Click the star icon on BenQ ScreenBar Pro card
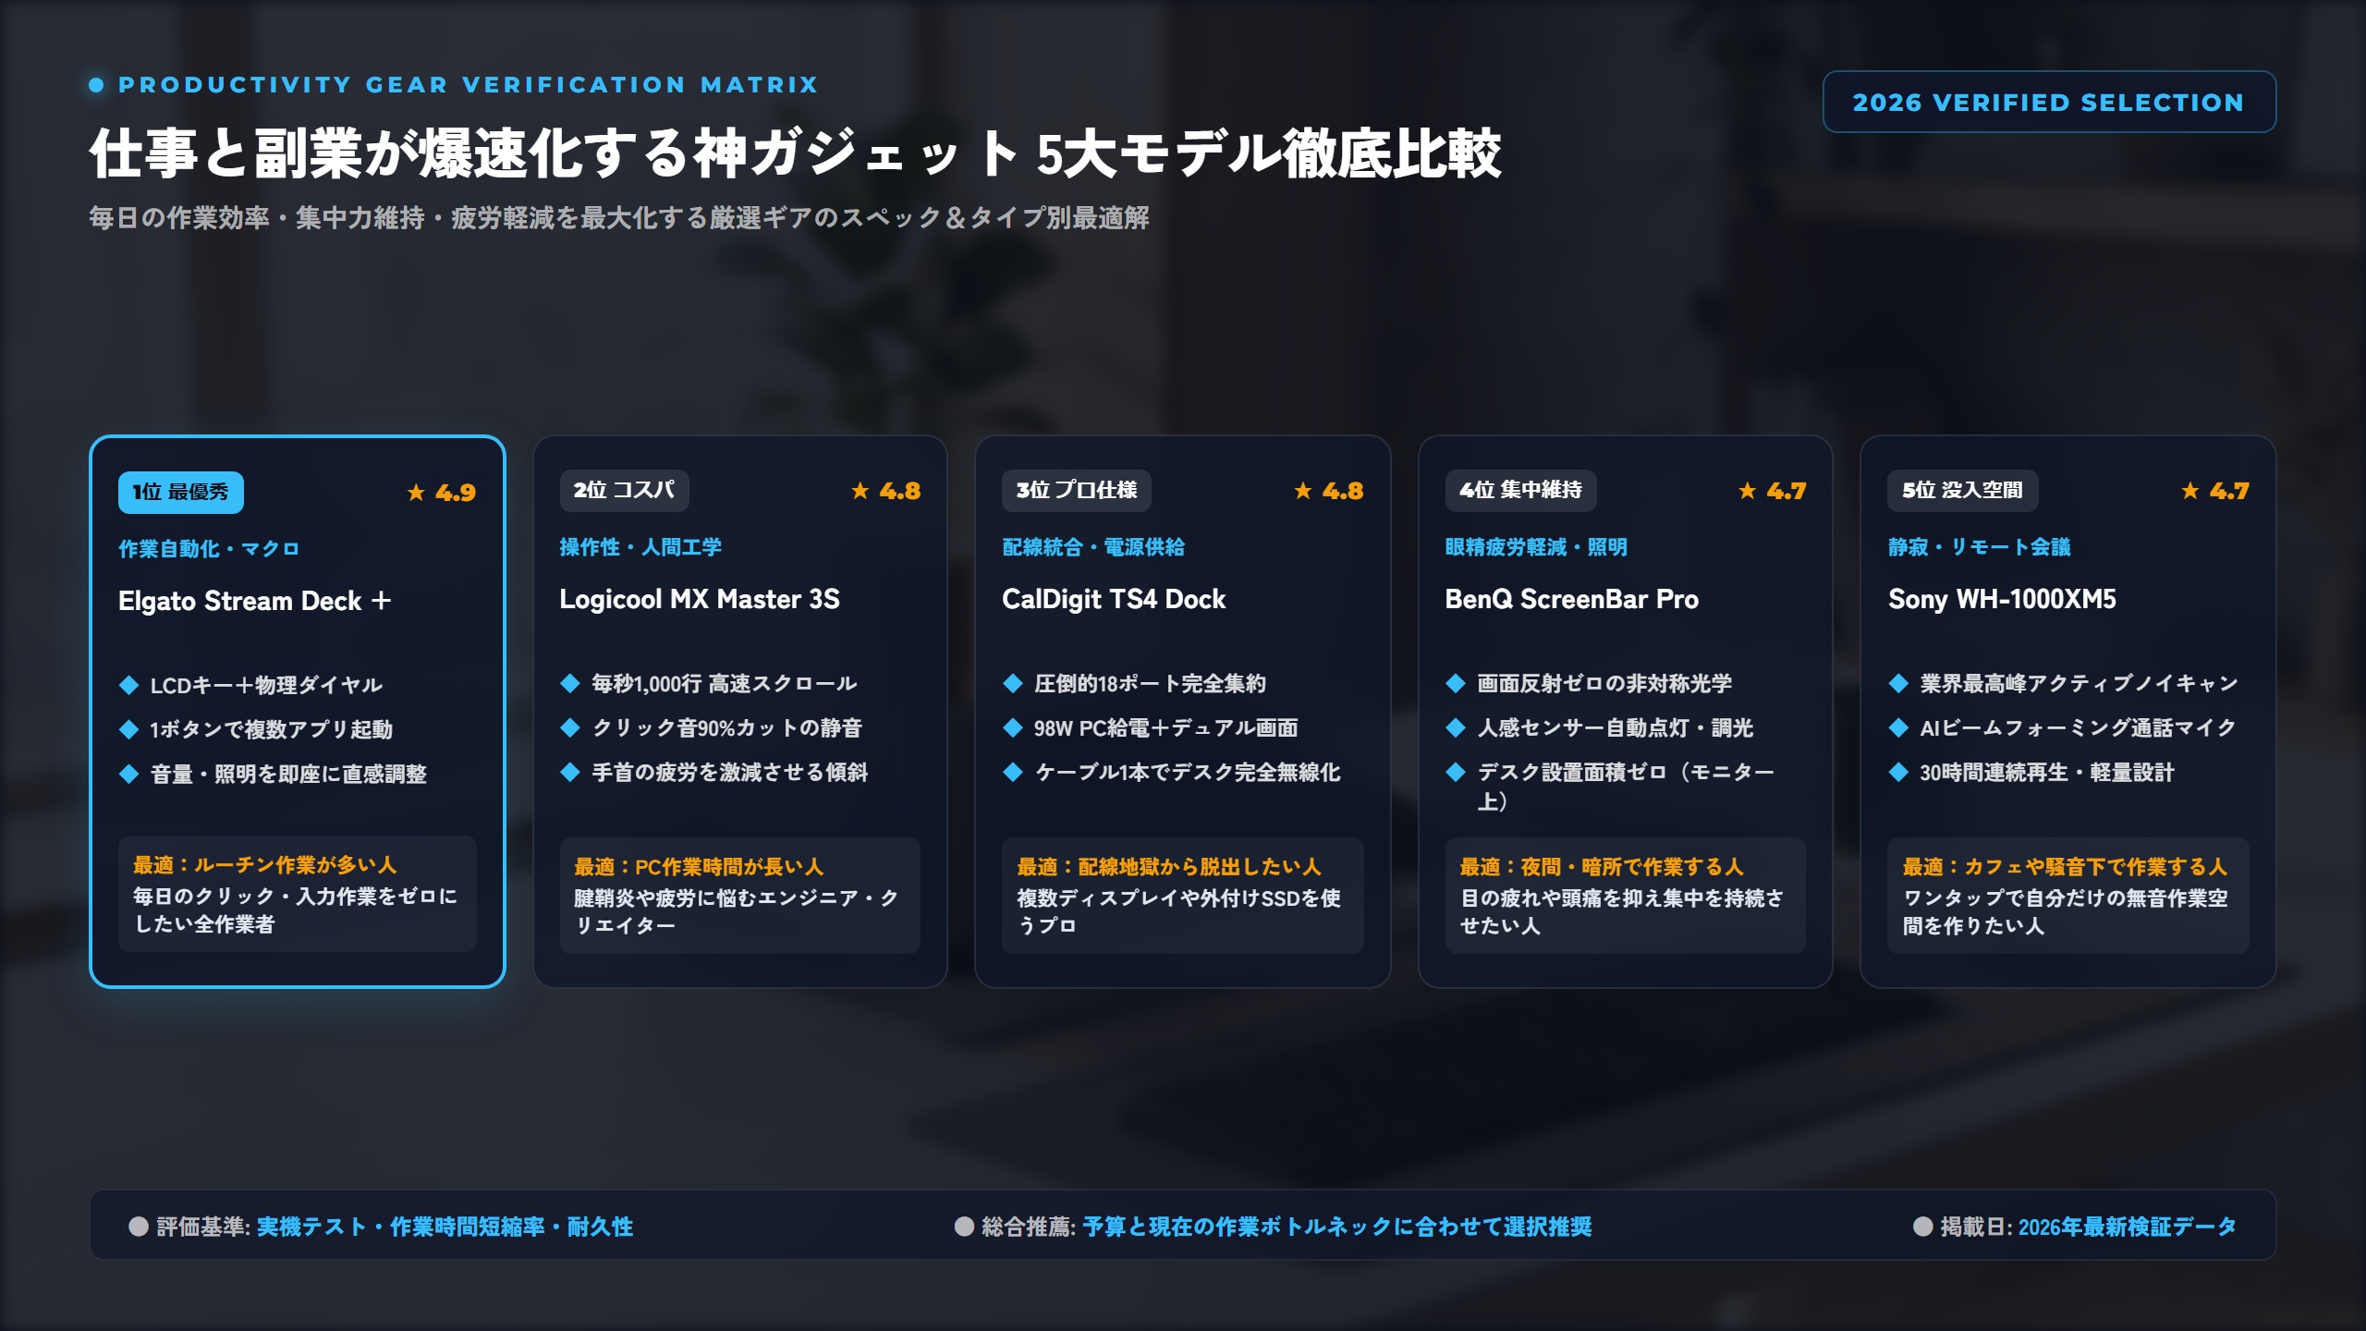The width and height of the screenshot is (2366, 1331). coord(1747,491)
